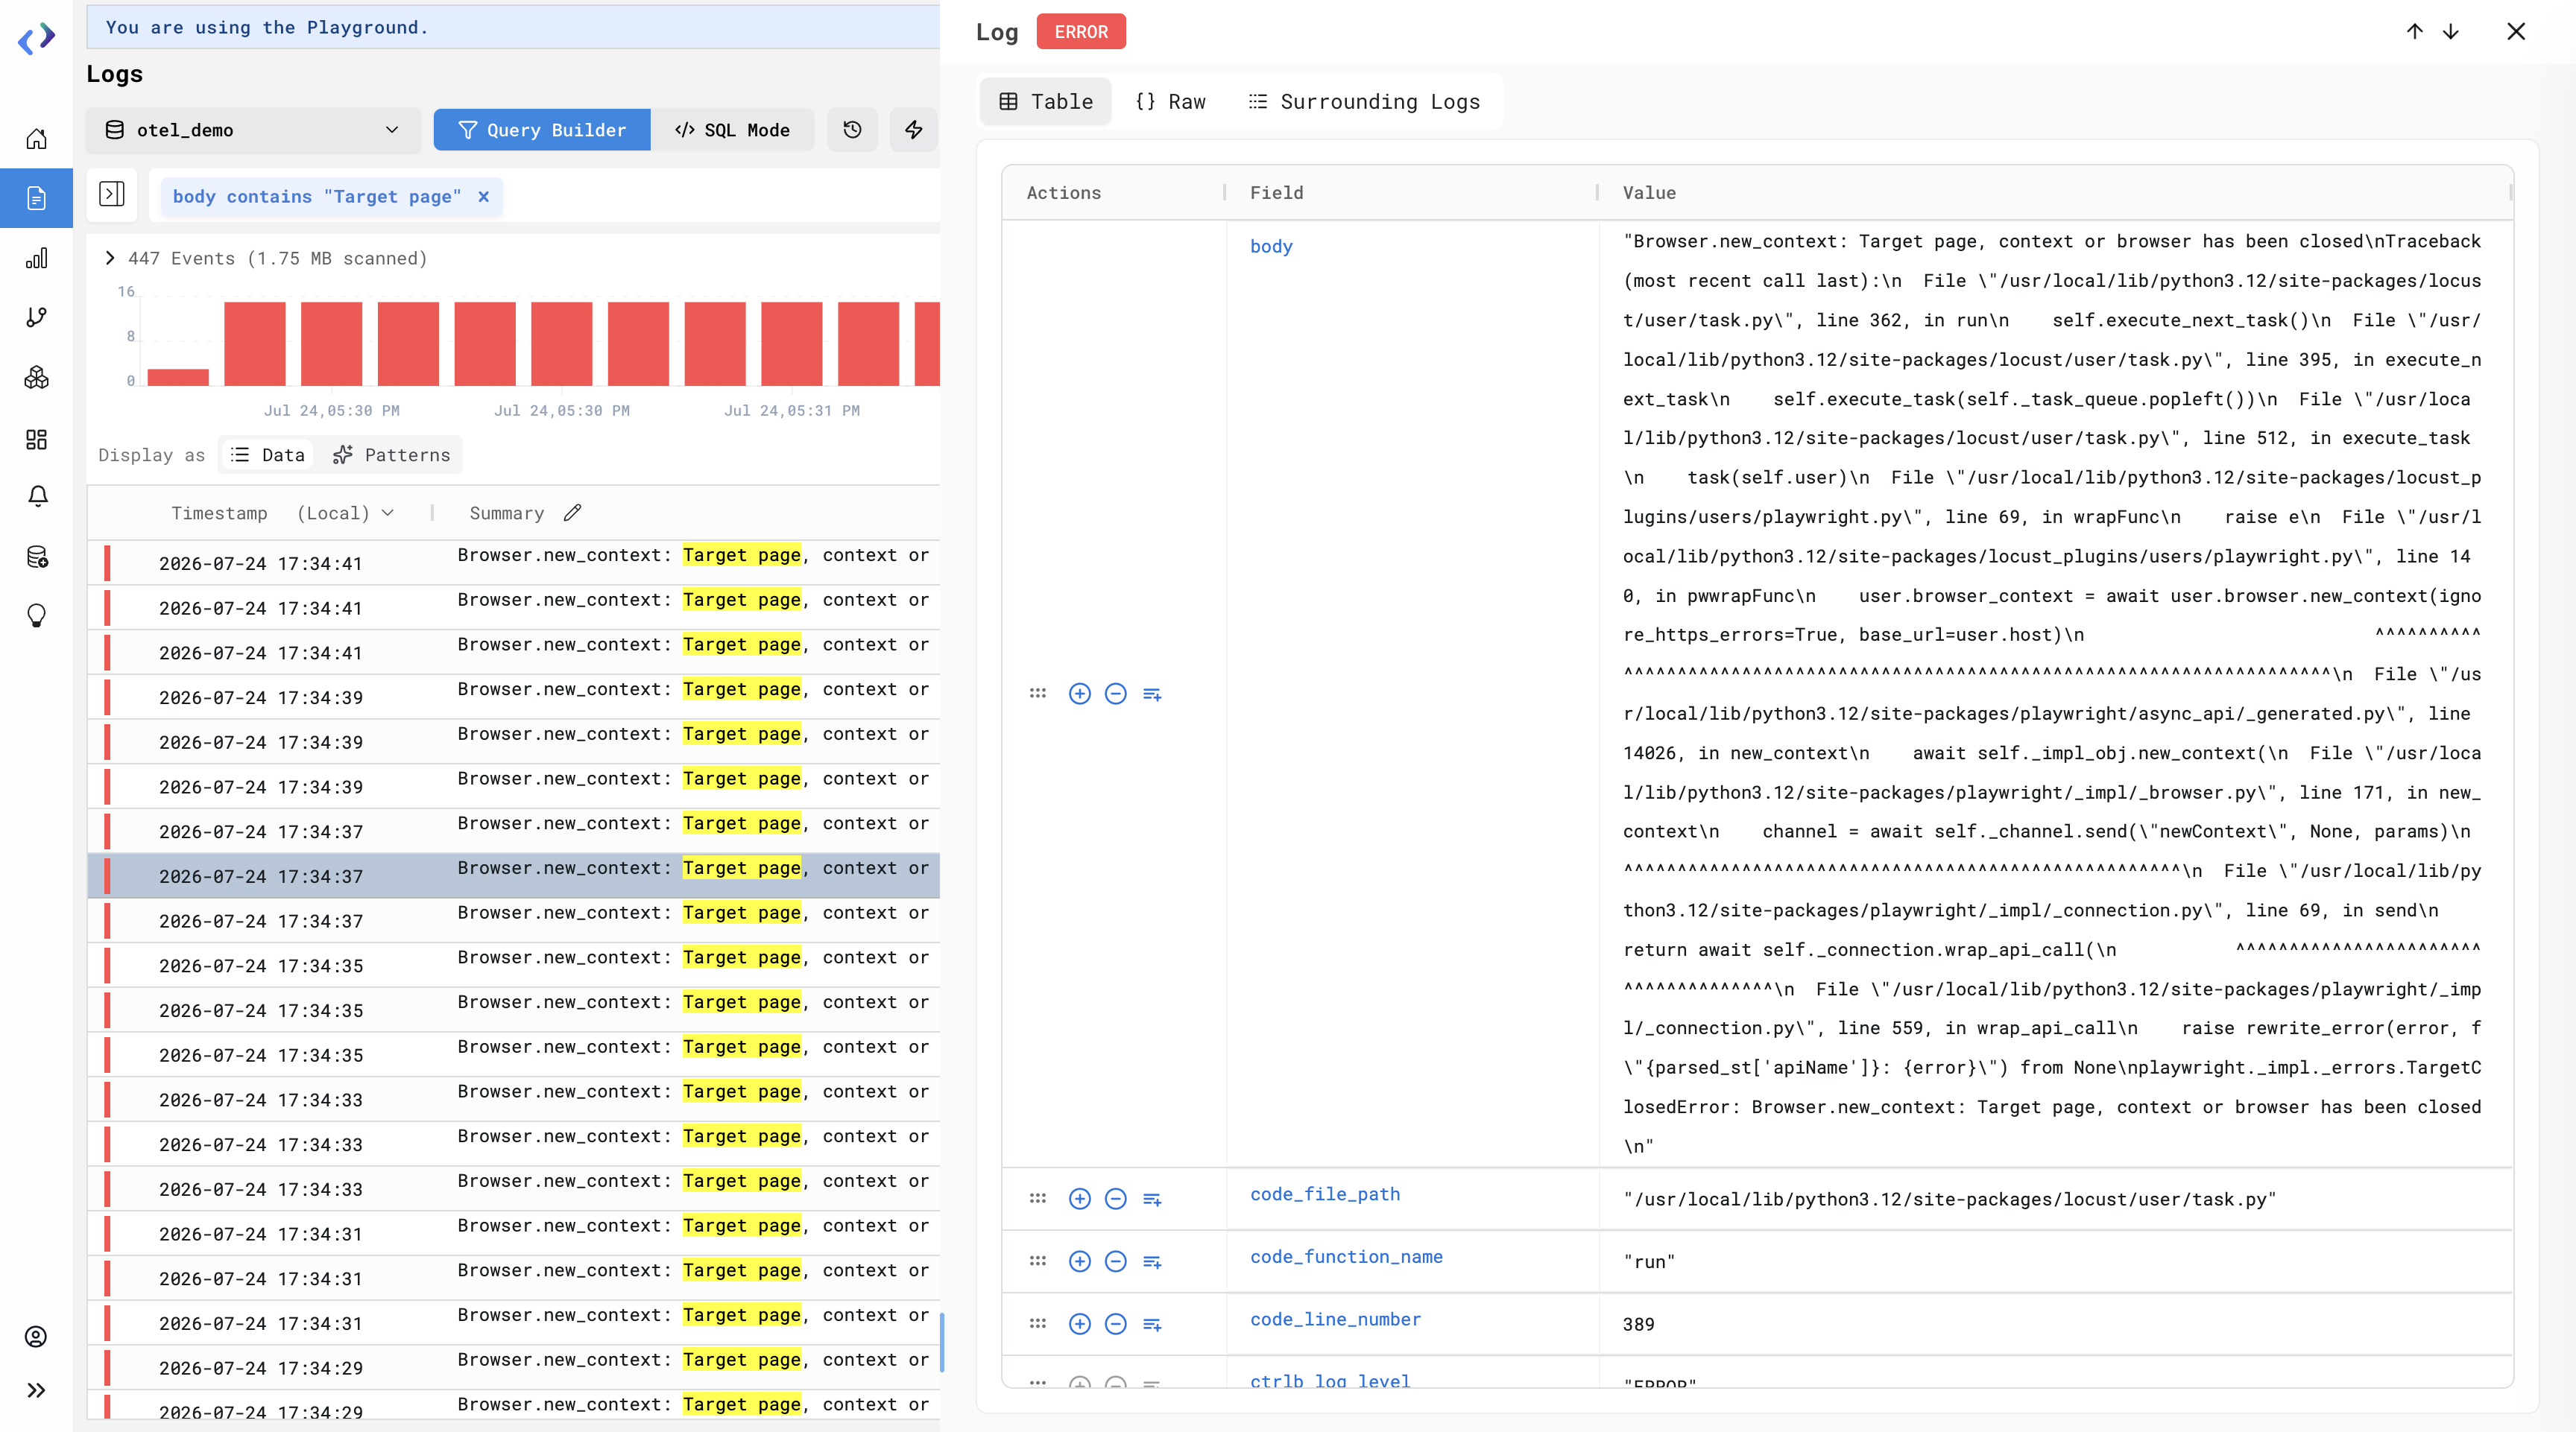The image size is (2576, 1432).
Task: Open the alerts bell icon in sidebar
Action: point(37,497)
